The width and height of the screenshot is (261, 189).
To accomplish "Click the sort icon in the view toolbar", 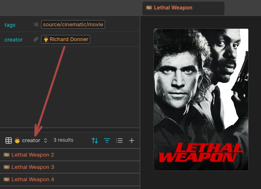I will [95, 141].
